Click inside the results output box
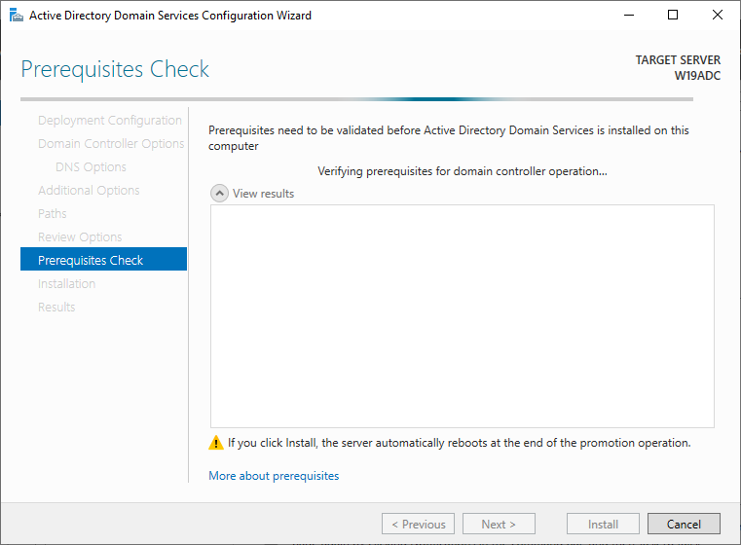The image size is (741, 545). click(462, 316)
